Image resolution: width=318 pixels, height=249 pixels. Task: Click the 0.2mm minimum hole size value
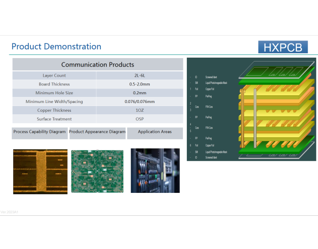[139, 93]
